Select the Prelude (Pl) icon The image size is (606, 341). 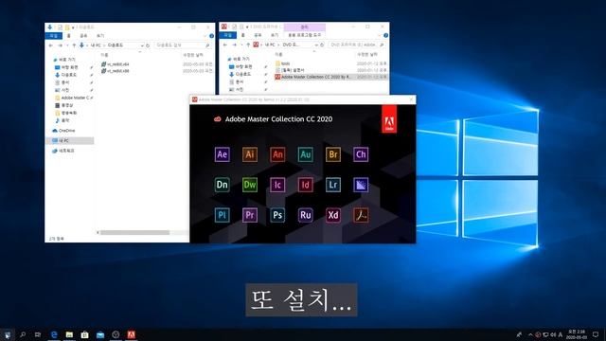click(222, 215)
